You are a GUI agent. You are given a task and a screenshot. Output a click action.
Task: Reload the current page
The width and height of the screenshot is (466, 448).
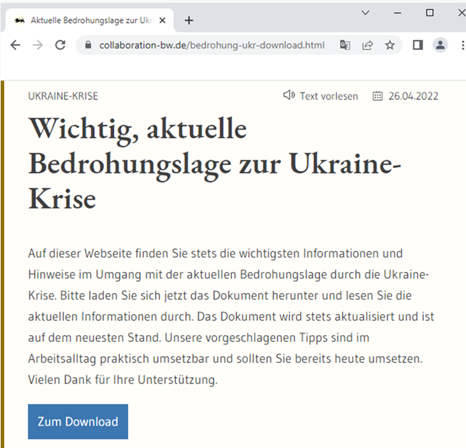61,45
